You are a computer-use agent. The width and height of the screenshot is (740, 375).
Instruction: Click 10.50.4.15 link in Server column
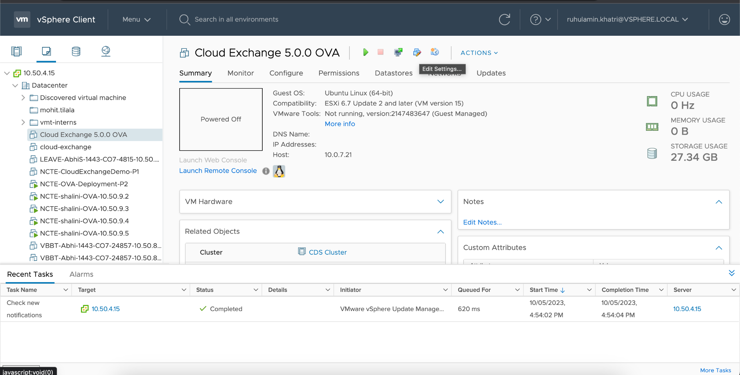(x=687, y=309)
